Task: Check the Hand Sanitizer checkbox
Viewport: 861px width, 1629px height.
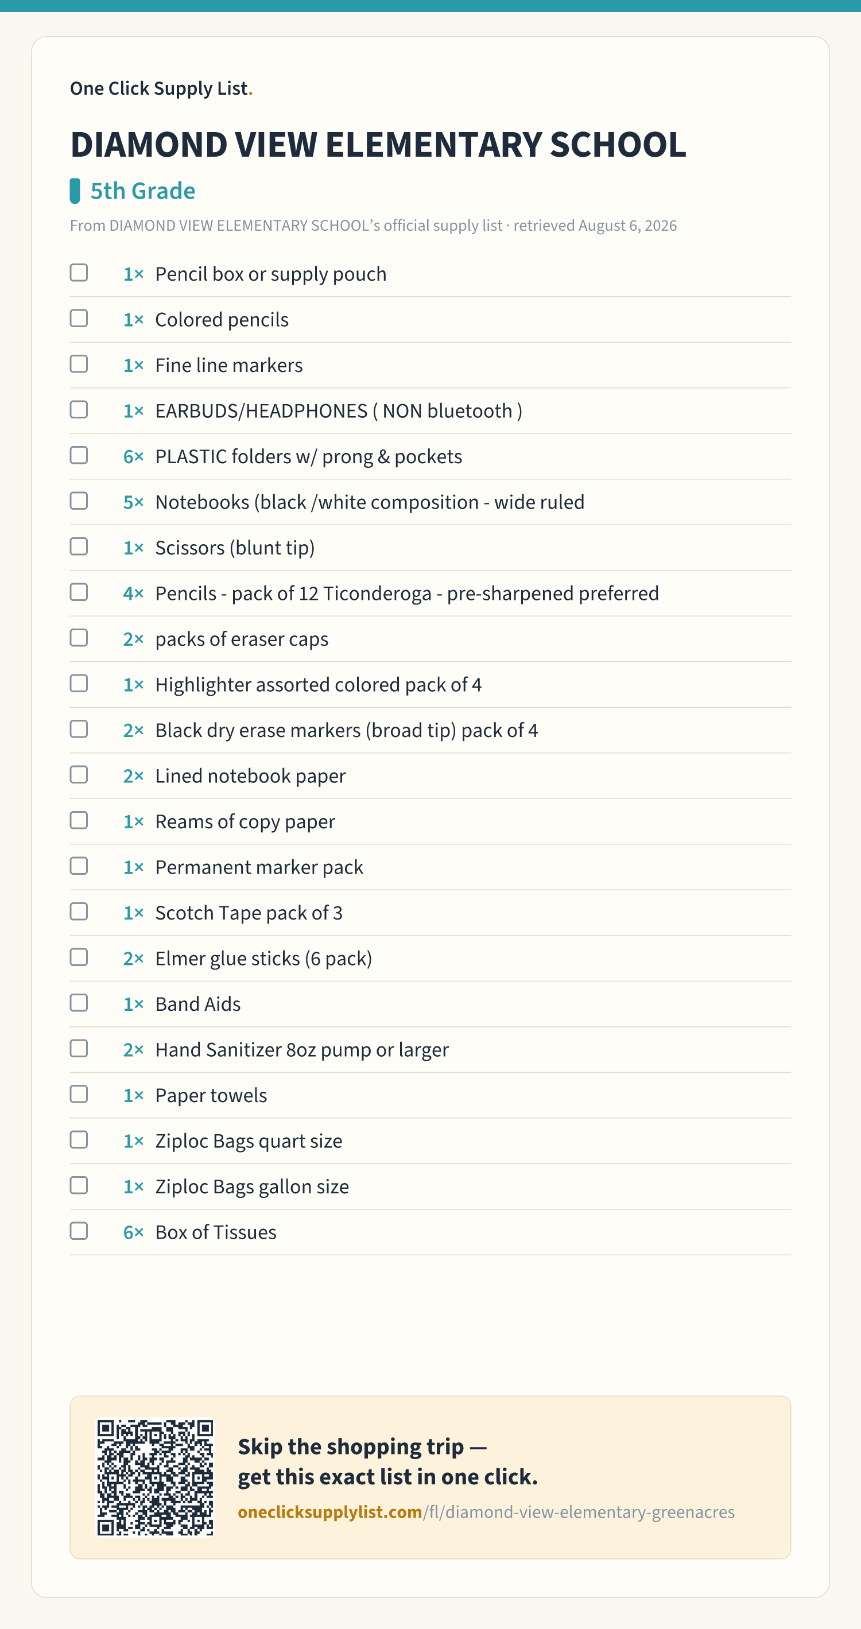Action: click(79, 1049)
